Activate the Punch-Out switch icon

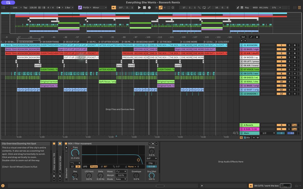click(209, 8)
